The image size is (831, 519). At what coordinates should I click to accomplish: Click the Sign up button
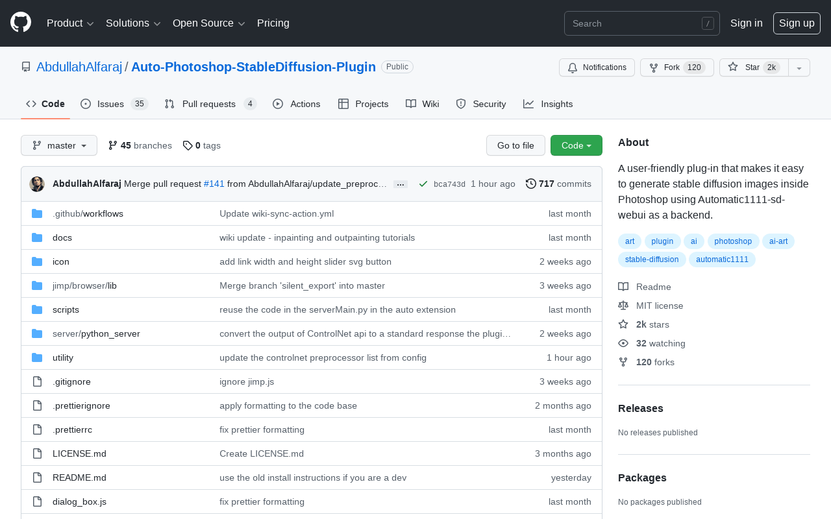(797, 23)
